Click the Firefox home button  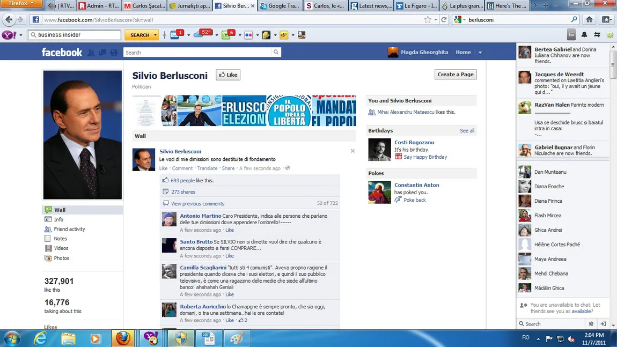[x=589, y=19]
